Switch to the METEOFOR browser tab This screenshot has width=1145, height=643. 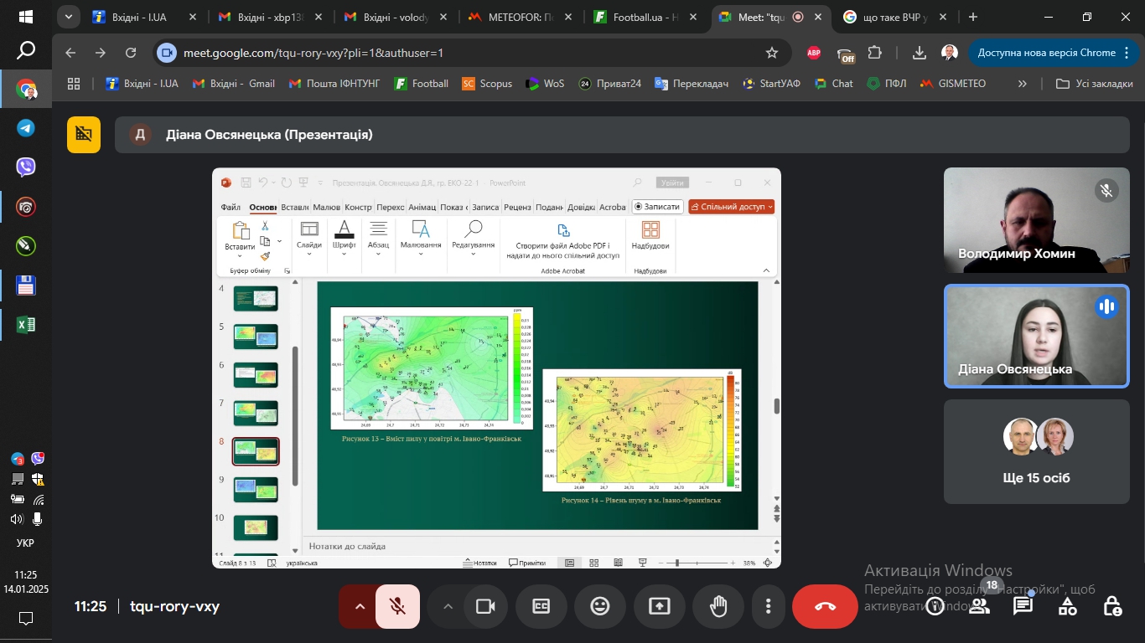tap(520, 17)
